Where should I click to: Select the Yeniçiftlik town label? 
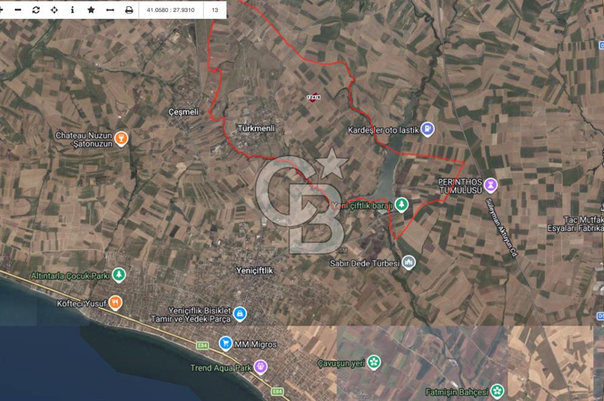[255, 271]
